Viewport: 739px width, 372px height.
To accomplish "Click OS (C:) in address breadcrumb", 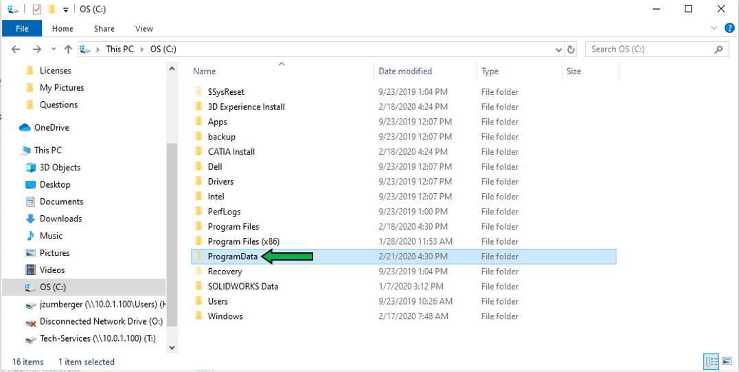I will tap(163, 49).
